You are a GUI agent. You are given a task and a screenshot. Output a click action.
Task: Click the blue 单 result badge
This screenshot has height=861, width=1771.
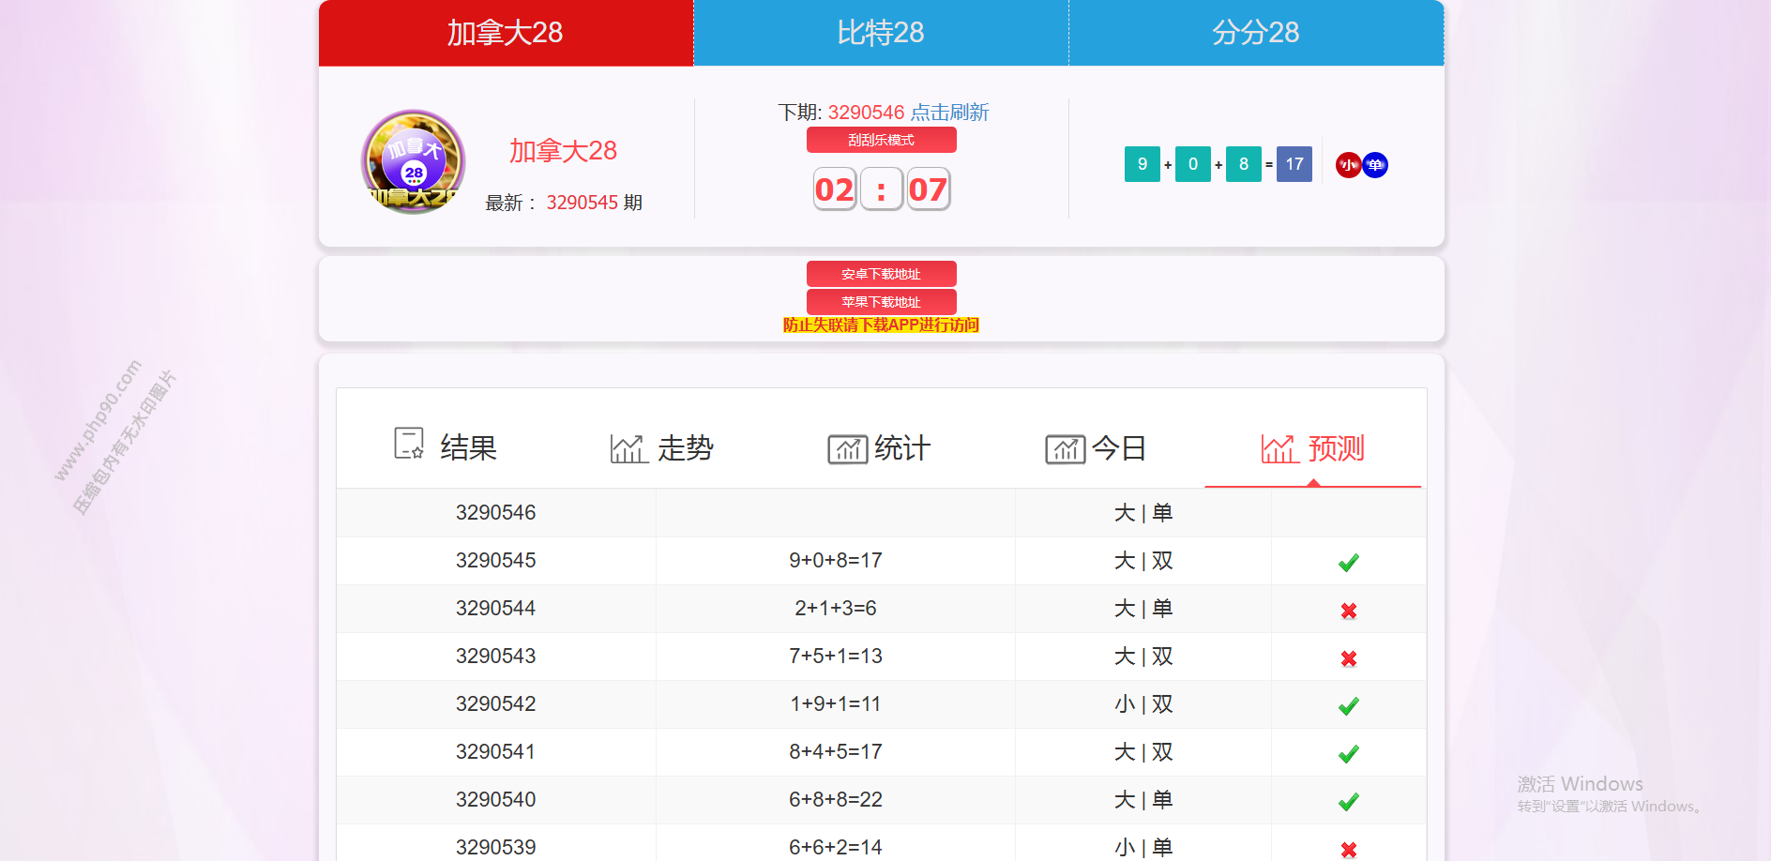click(x=1375, y=165)
